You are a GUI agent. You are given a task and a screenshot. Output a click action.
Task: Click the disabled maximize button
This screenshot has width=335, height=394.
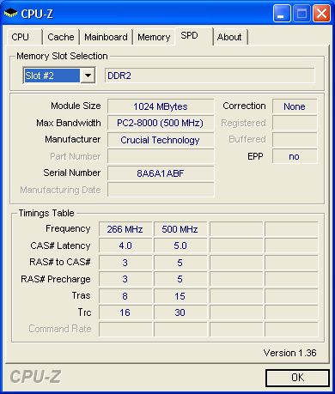[x=301, y=14]
